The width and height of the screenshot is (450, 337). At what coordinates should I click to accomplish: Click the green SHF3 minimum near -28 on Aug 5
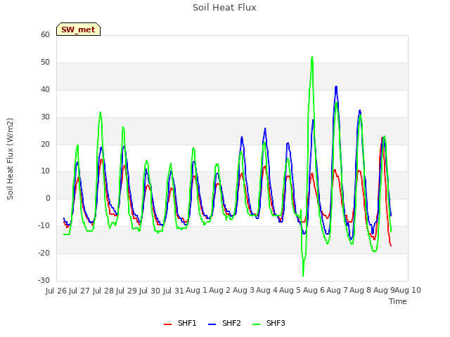pos(303,276)
